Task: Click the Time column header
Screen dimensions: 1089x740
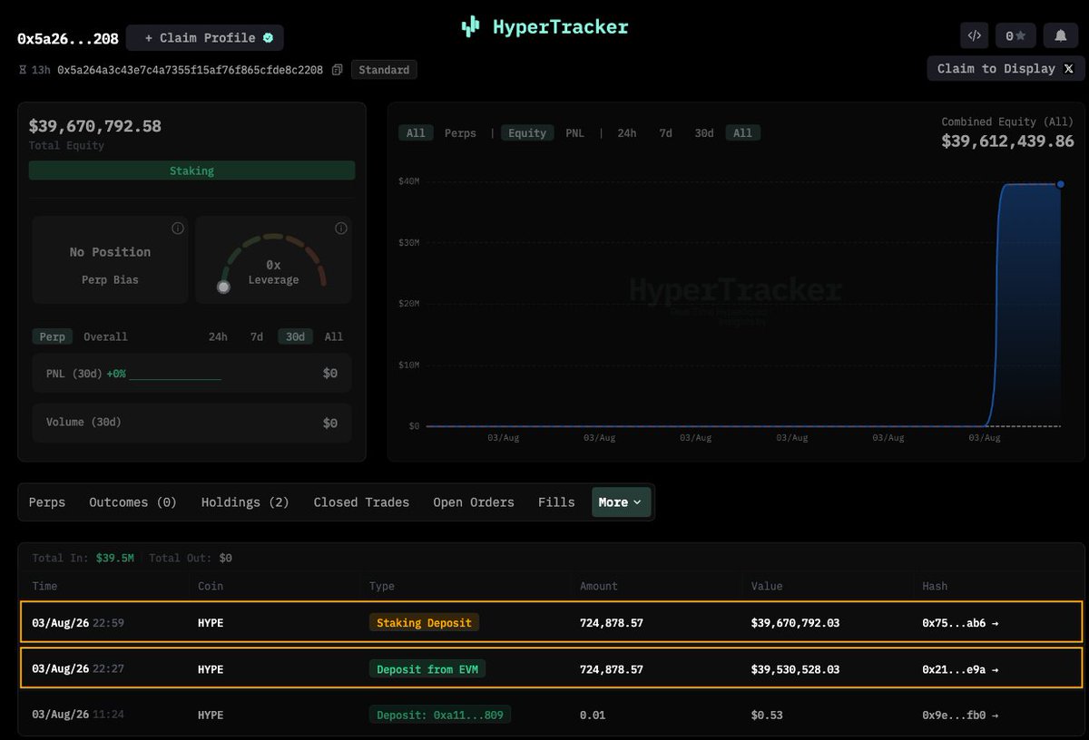Action: pyautogui.click(x=46, y=586)
